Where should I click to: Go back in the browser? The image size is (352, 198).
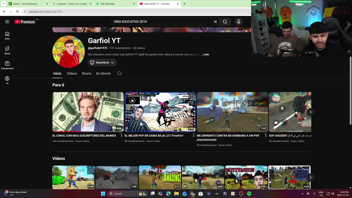[x=4, y=12]
